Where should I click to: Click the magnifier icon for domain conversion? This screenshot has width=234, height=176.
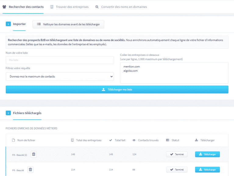pyautogui.click(x=97, y=7)
